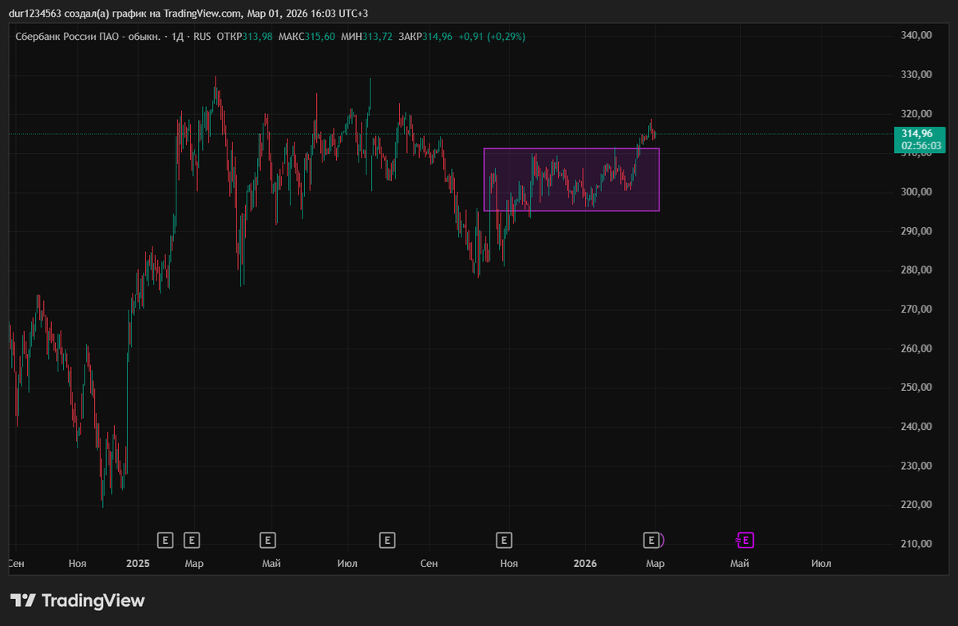The height and width of the screenshot is (626, 958).
Task: Click the 210,00 price axis label
Action: [916, 544]
